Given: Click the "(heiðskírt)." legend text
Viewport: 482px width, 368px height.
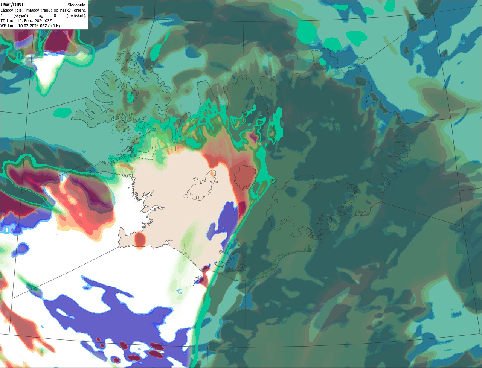Looking at the screenshot, I should pyautogui.click(x=76, y=16).
